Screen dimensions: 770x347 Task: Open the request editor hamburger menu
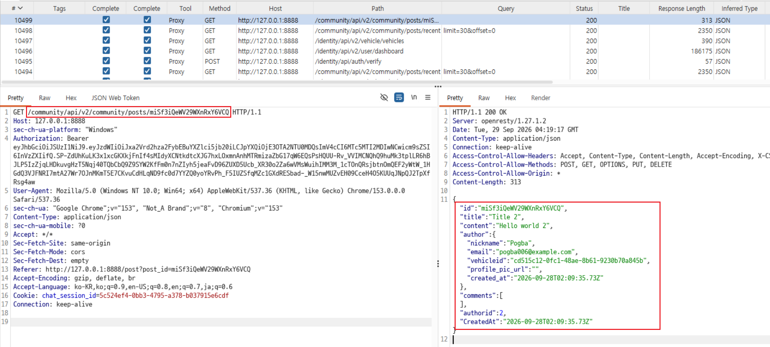click(x=428, y=98)
